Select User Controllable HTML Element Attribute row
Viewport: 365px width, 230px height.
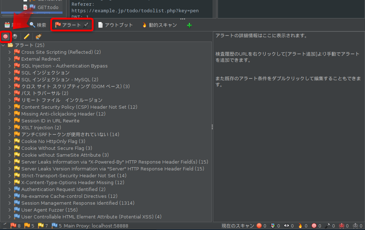point(91,217)
